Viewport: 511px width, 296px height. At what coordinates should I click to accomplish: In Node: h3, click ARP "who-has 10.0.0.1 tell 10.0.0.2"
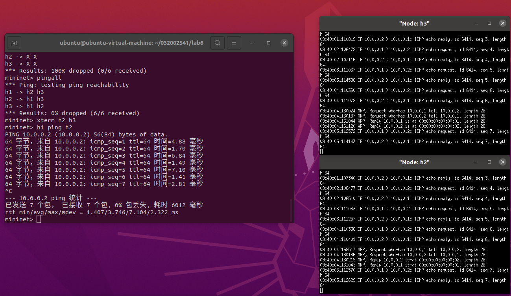tap(402, 111)
